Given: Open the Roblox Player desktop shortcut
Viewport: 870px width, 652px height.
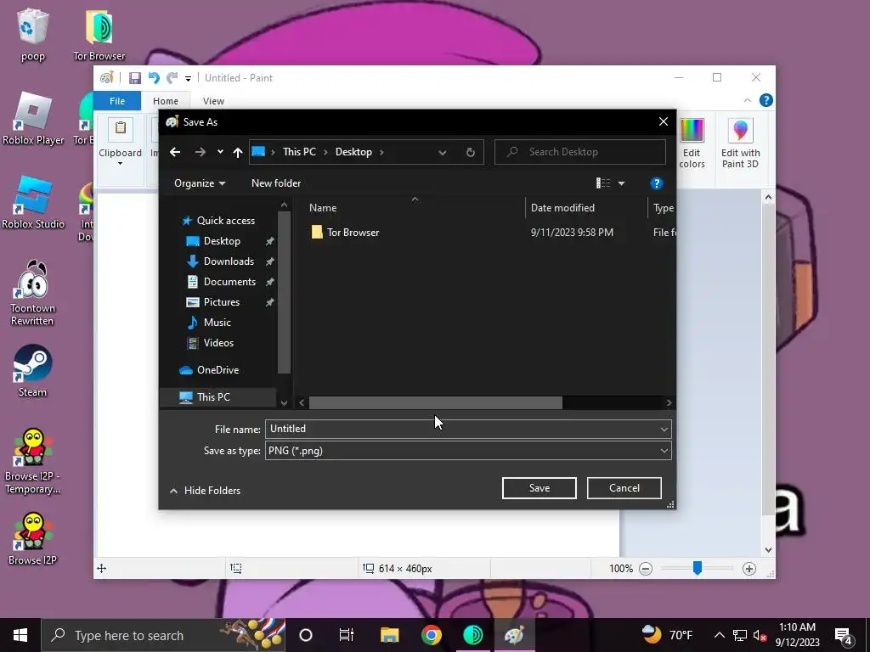Looking at the screenshot, I should [33, 119].
